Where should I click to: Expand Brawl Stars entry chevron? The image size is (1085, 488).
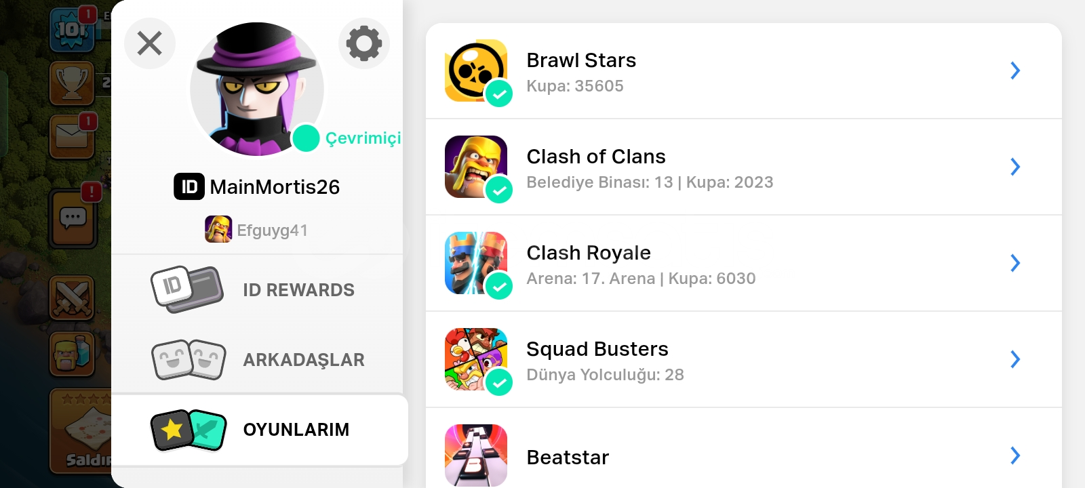click(1015, 70)
